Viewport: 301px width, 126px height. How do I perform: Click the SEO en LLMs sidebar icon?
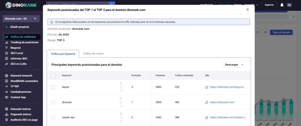pos(6,64)
